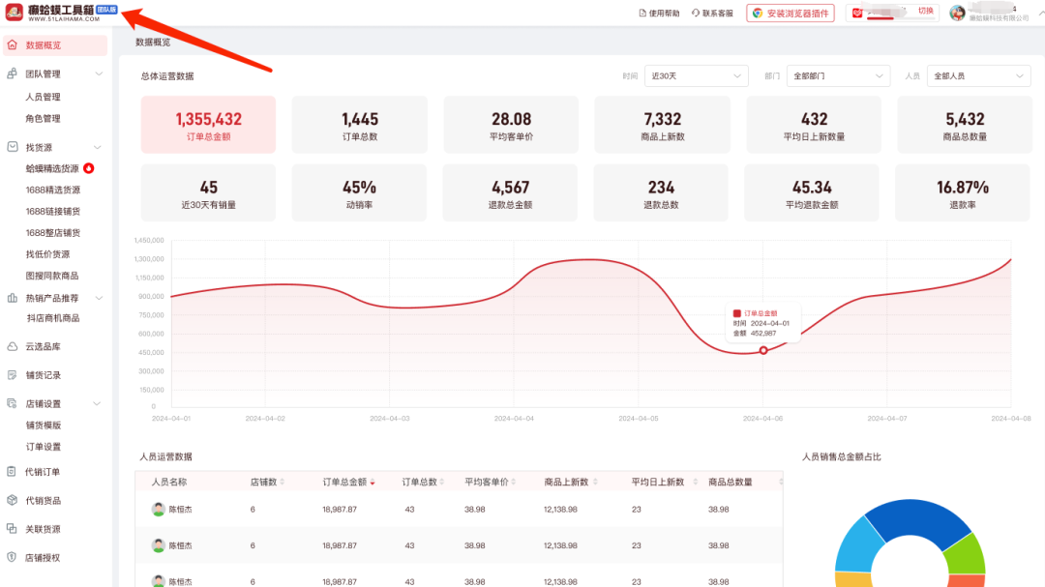Click the 人员运营数据 section heading

pos(166,457)
